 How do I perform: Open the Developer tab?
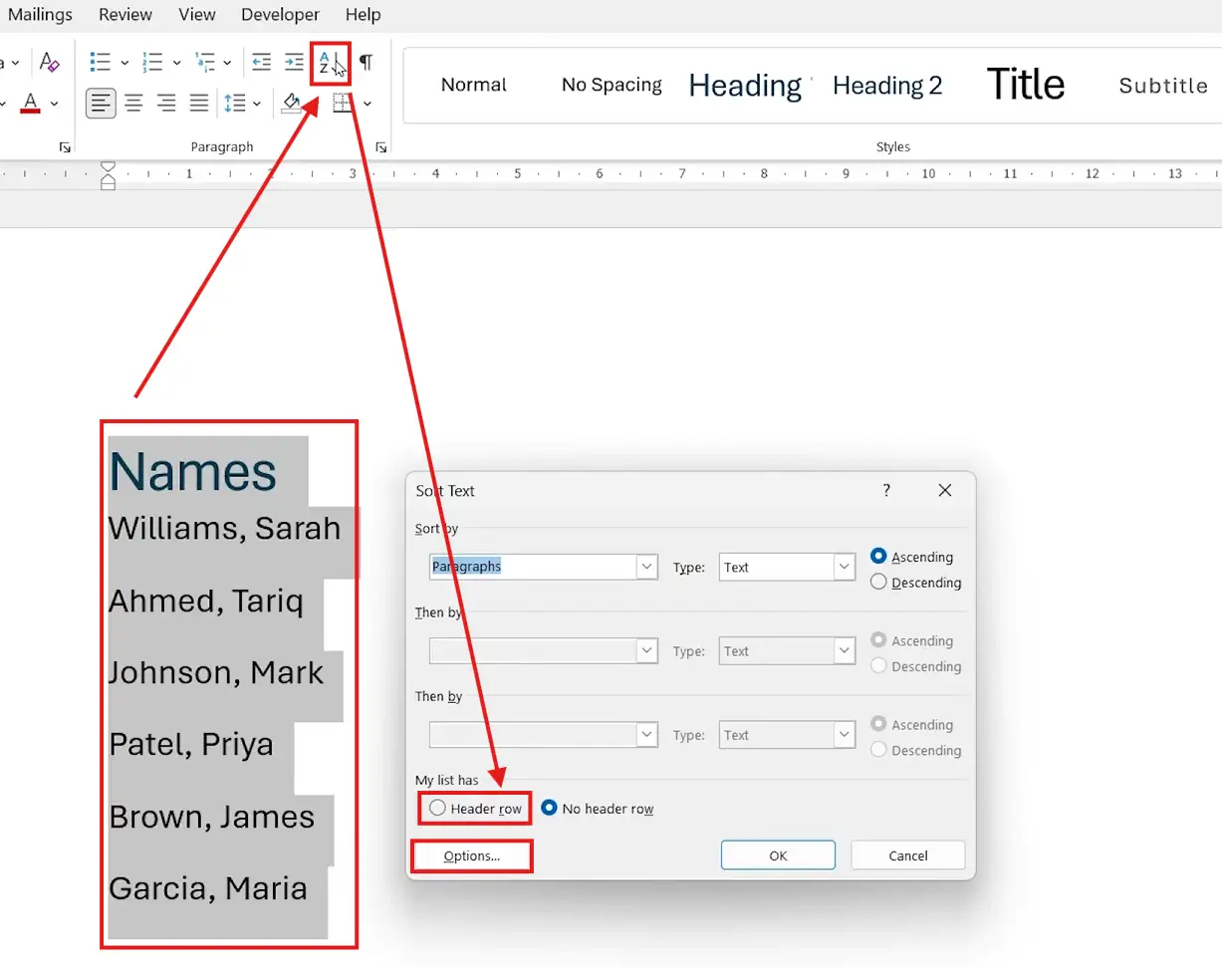[x=281, y=15]
